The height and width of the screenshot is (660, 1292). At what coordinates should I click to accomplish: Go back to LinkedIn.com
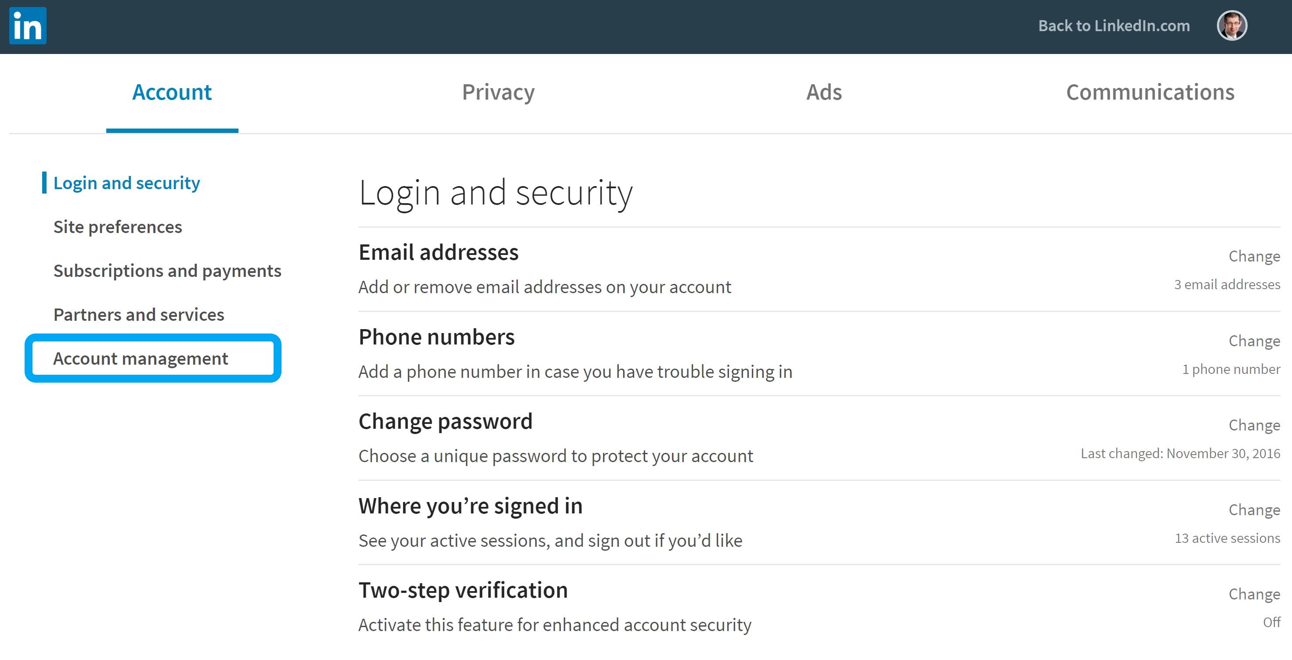click(x=1114, y=25)
